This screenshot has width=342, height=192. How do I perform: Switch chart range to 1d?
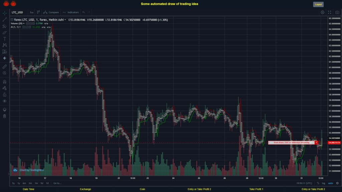tap(47, 183)
